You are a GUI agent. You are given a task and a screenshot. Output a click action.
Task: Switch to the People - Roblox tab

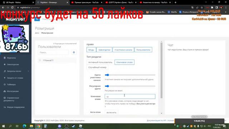coord(18,3)
